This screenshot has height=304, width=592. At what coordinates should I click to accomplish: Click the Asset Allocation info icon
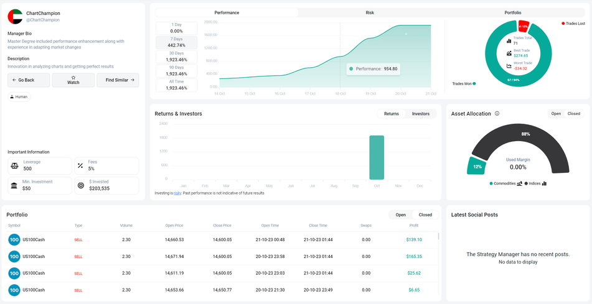[497, 114]
